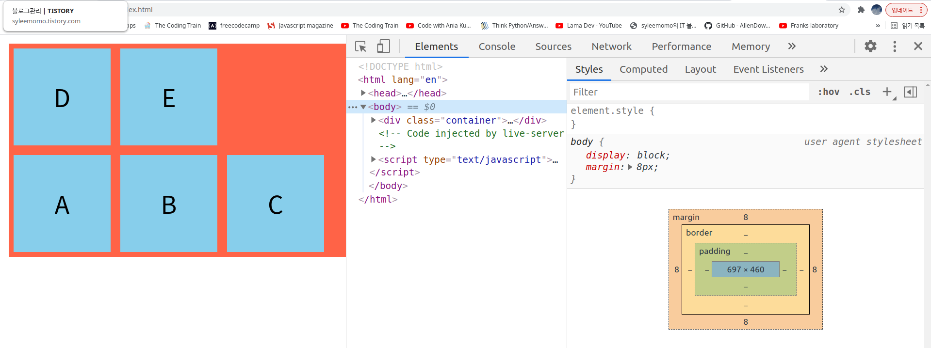Open the body node actions ellipsis
Viewport: 931px width, 348px height.
point(353,107)
